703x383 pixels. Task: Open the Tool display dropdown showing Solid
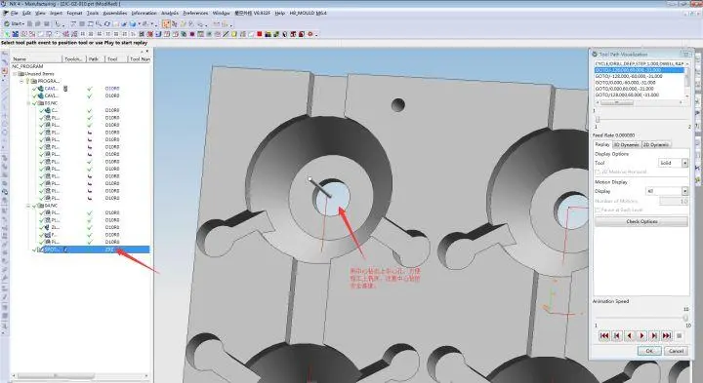coord(673,163)
